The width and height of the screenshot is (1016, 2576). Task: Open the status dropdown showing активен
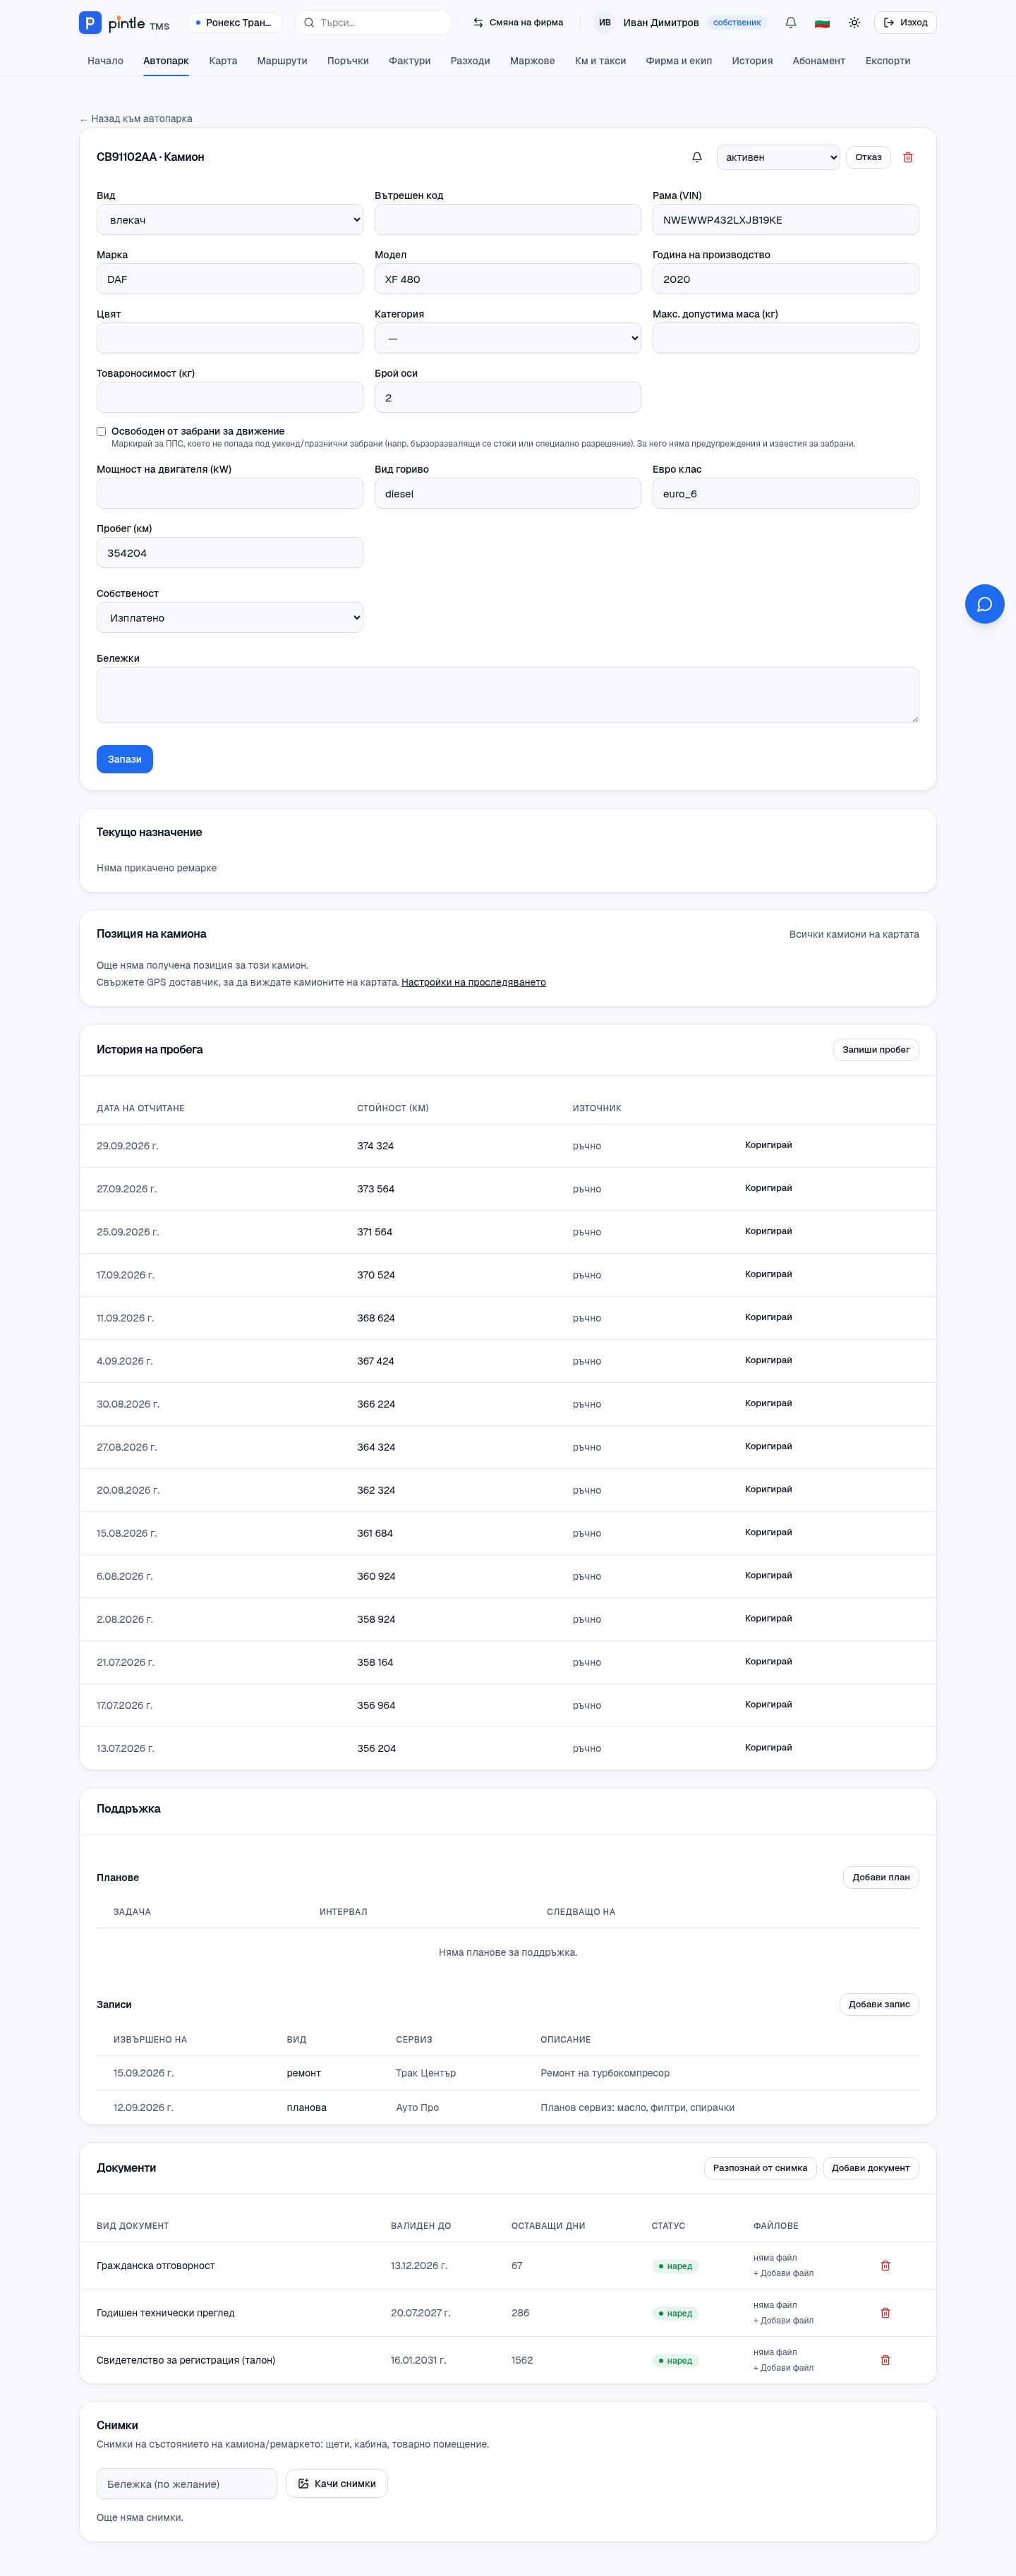(778, 157)
